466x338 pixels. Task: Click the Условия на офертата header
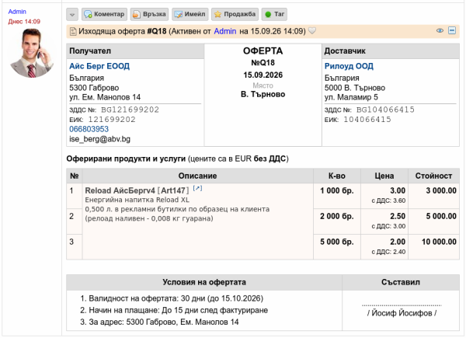[x=204, y=282]
